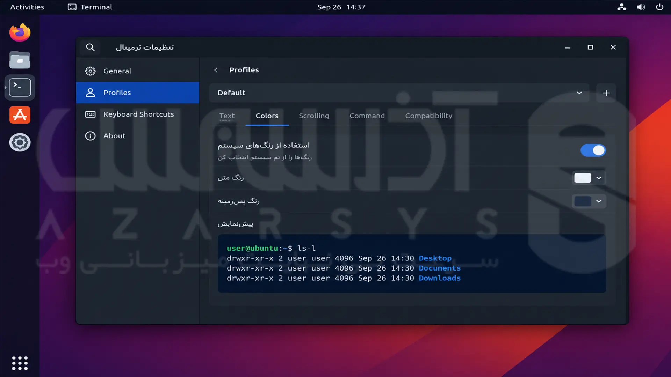671x377 pixels.
Task: Click the terminal preview area
Action: click(x=412, y=264)
